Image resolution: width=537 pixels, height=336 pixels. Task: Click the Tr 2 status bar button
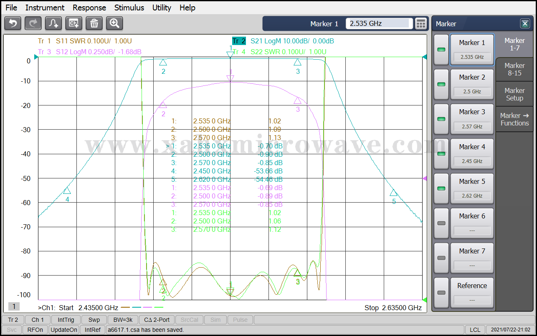click(x=13, y=320)
